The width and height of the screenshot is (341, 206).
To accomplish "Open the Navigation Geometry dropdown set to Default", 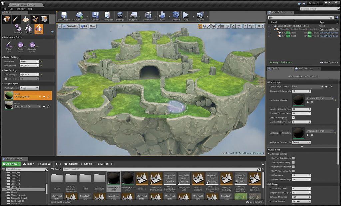I will click(302, 142).
